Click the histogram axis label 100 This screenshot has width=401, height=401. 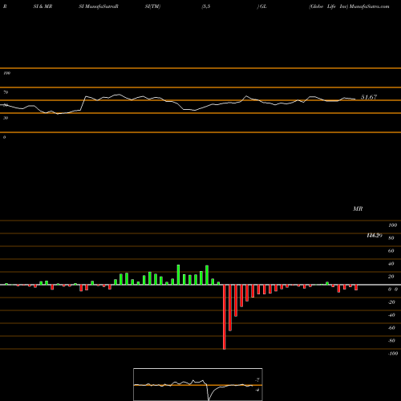pos(392,225)
